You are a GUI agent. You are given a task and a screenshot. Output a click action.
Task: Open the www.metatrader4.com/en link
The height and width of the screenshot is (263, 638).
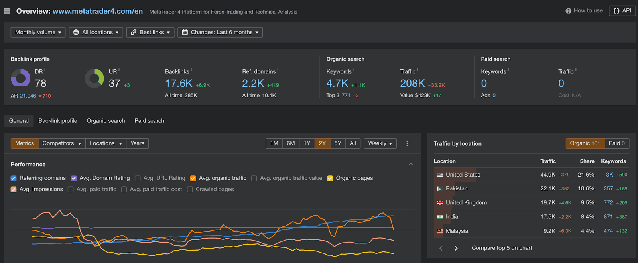point(98,11)
